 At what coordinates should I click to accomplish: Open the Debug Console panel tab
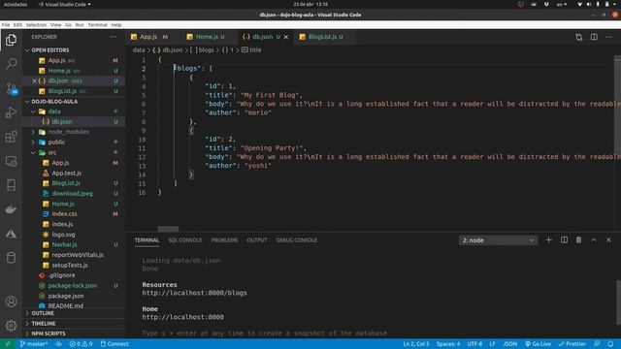point(297,240)
